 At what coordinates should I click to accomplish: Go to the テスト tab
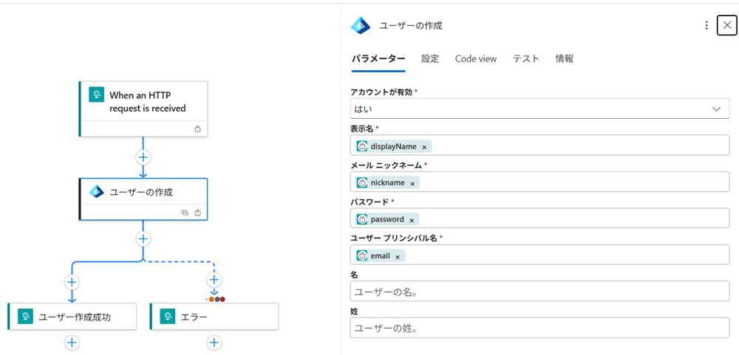pos(526,59)
